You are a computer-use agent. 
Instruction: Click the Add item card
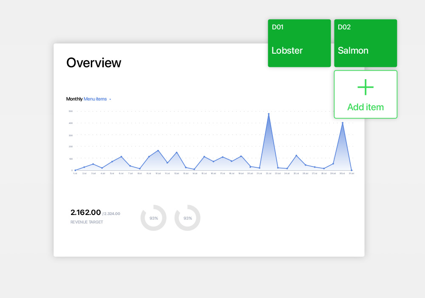point(365,95)
